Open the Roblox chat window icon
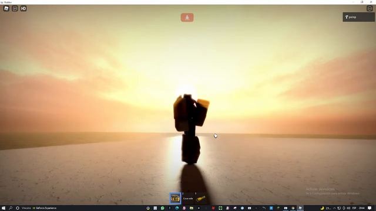 tap(15, 9)
